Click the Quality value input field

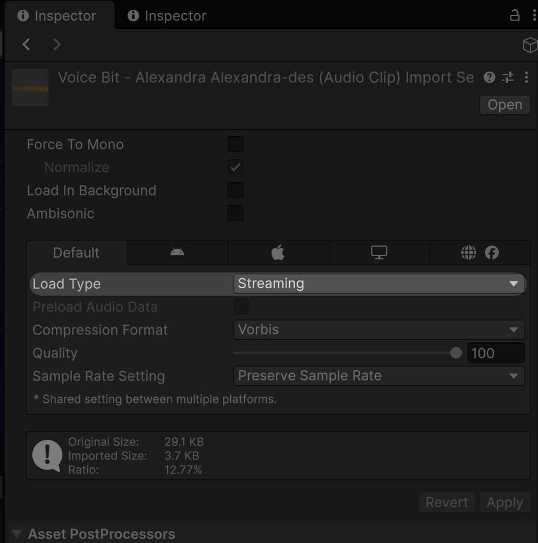[x=495, y=353]
